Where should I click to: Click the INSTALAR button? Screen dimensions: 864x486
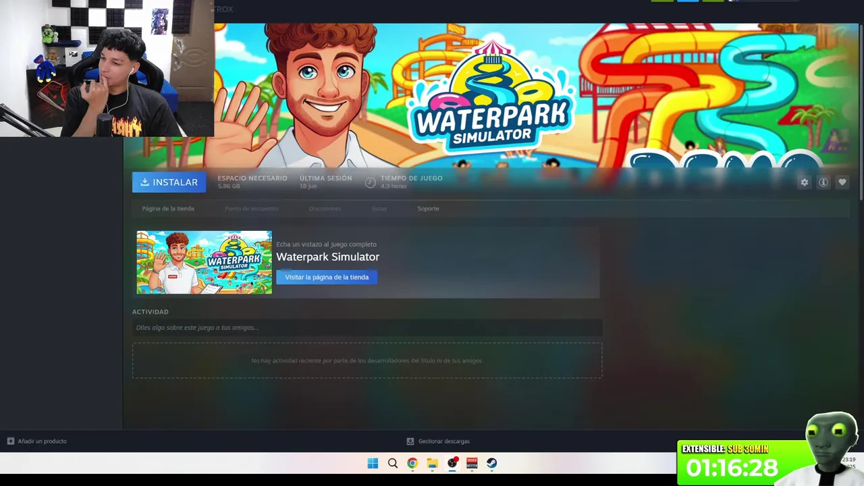(x=169, y=182)
